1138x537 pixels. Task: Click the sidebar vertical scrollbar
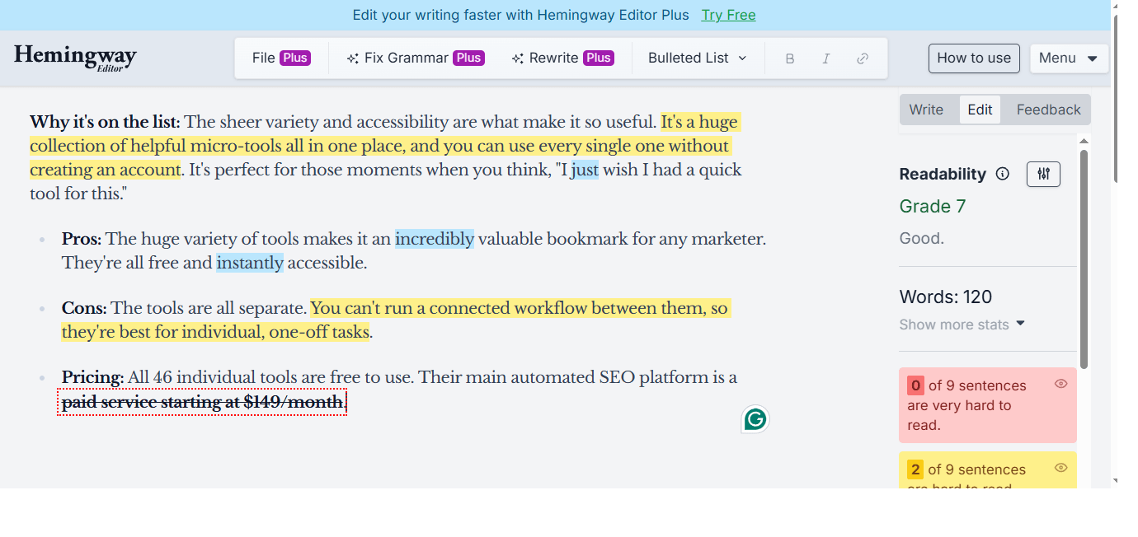(x=1084, y=259)
